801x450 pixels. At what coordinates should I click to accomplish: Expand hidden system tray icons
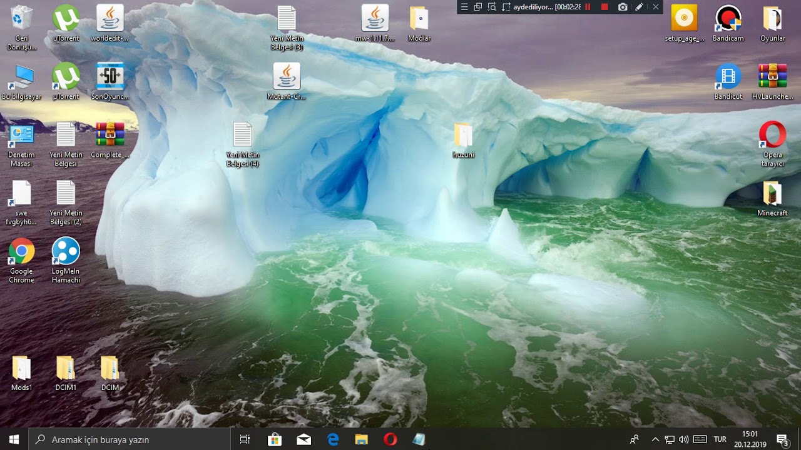point(655,439)
